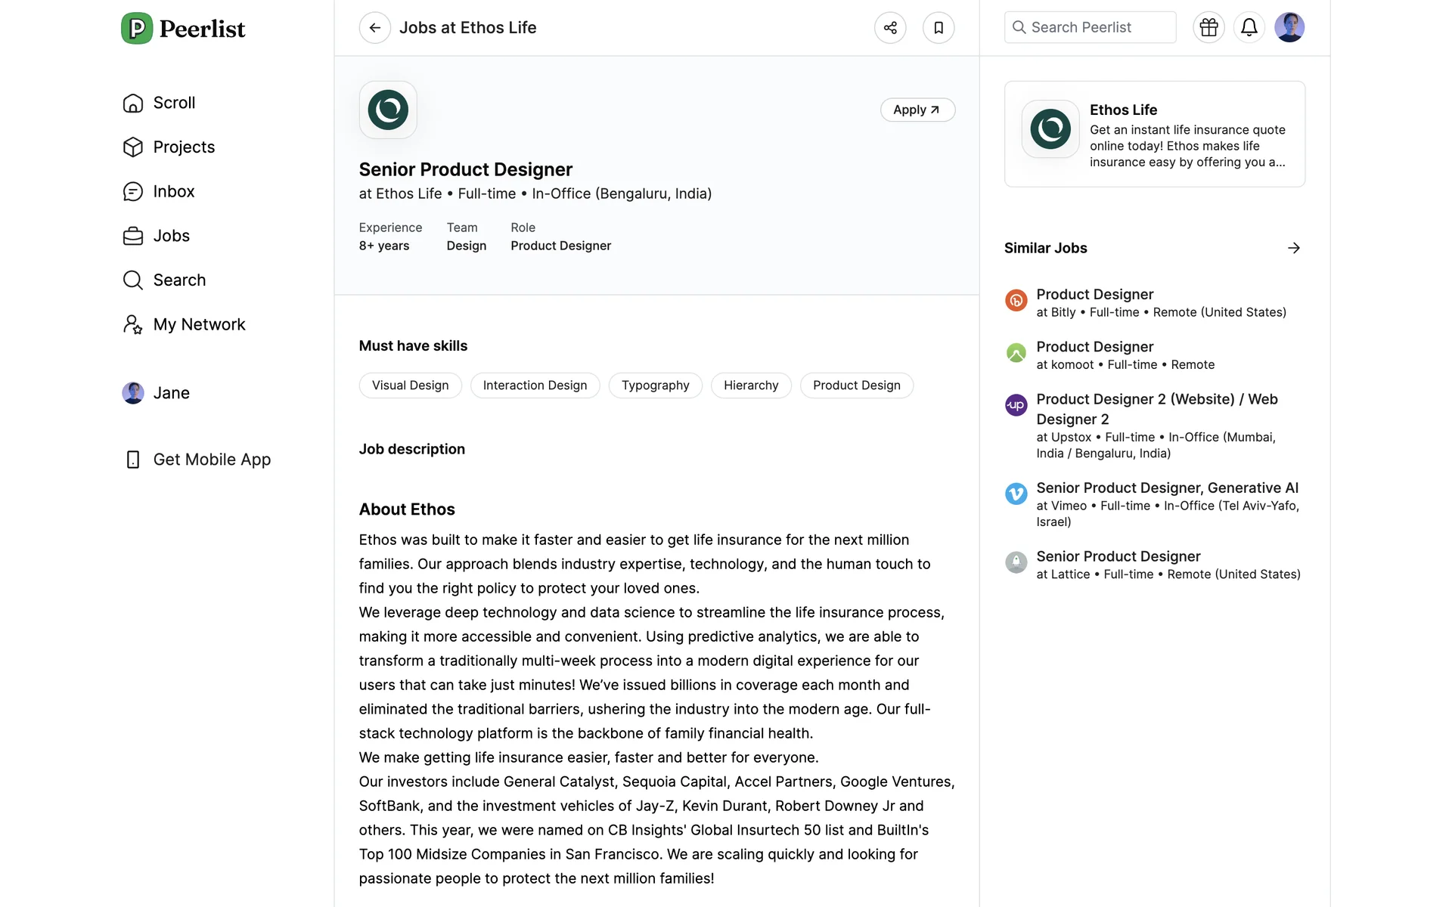Focus the Search Peerlist field

[1090, 27]
